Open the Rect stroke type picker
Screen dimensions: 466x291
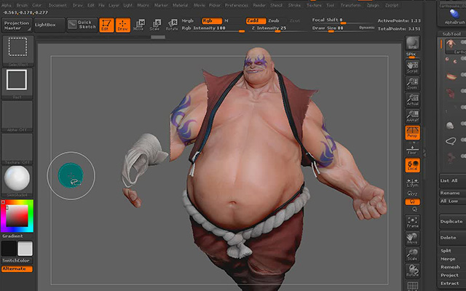[x=17, y=84]
